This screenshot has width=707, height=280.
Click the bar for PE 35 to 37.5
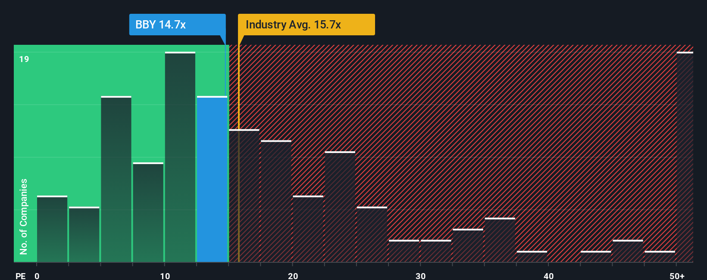[x=500, y=240]
